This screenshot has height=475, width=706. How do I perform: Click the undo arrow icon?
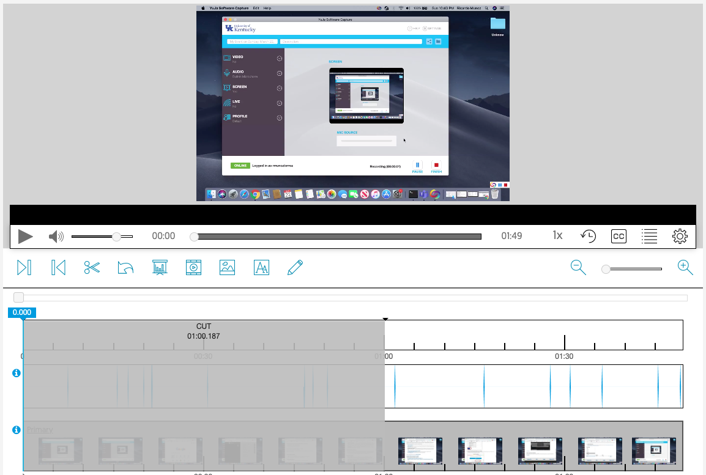(125, 268)
